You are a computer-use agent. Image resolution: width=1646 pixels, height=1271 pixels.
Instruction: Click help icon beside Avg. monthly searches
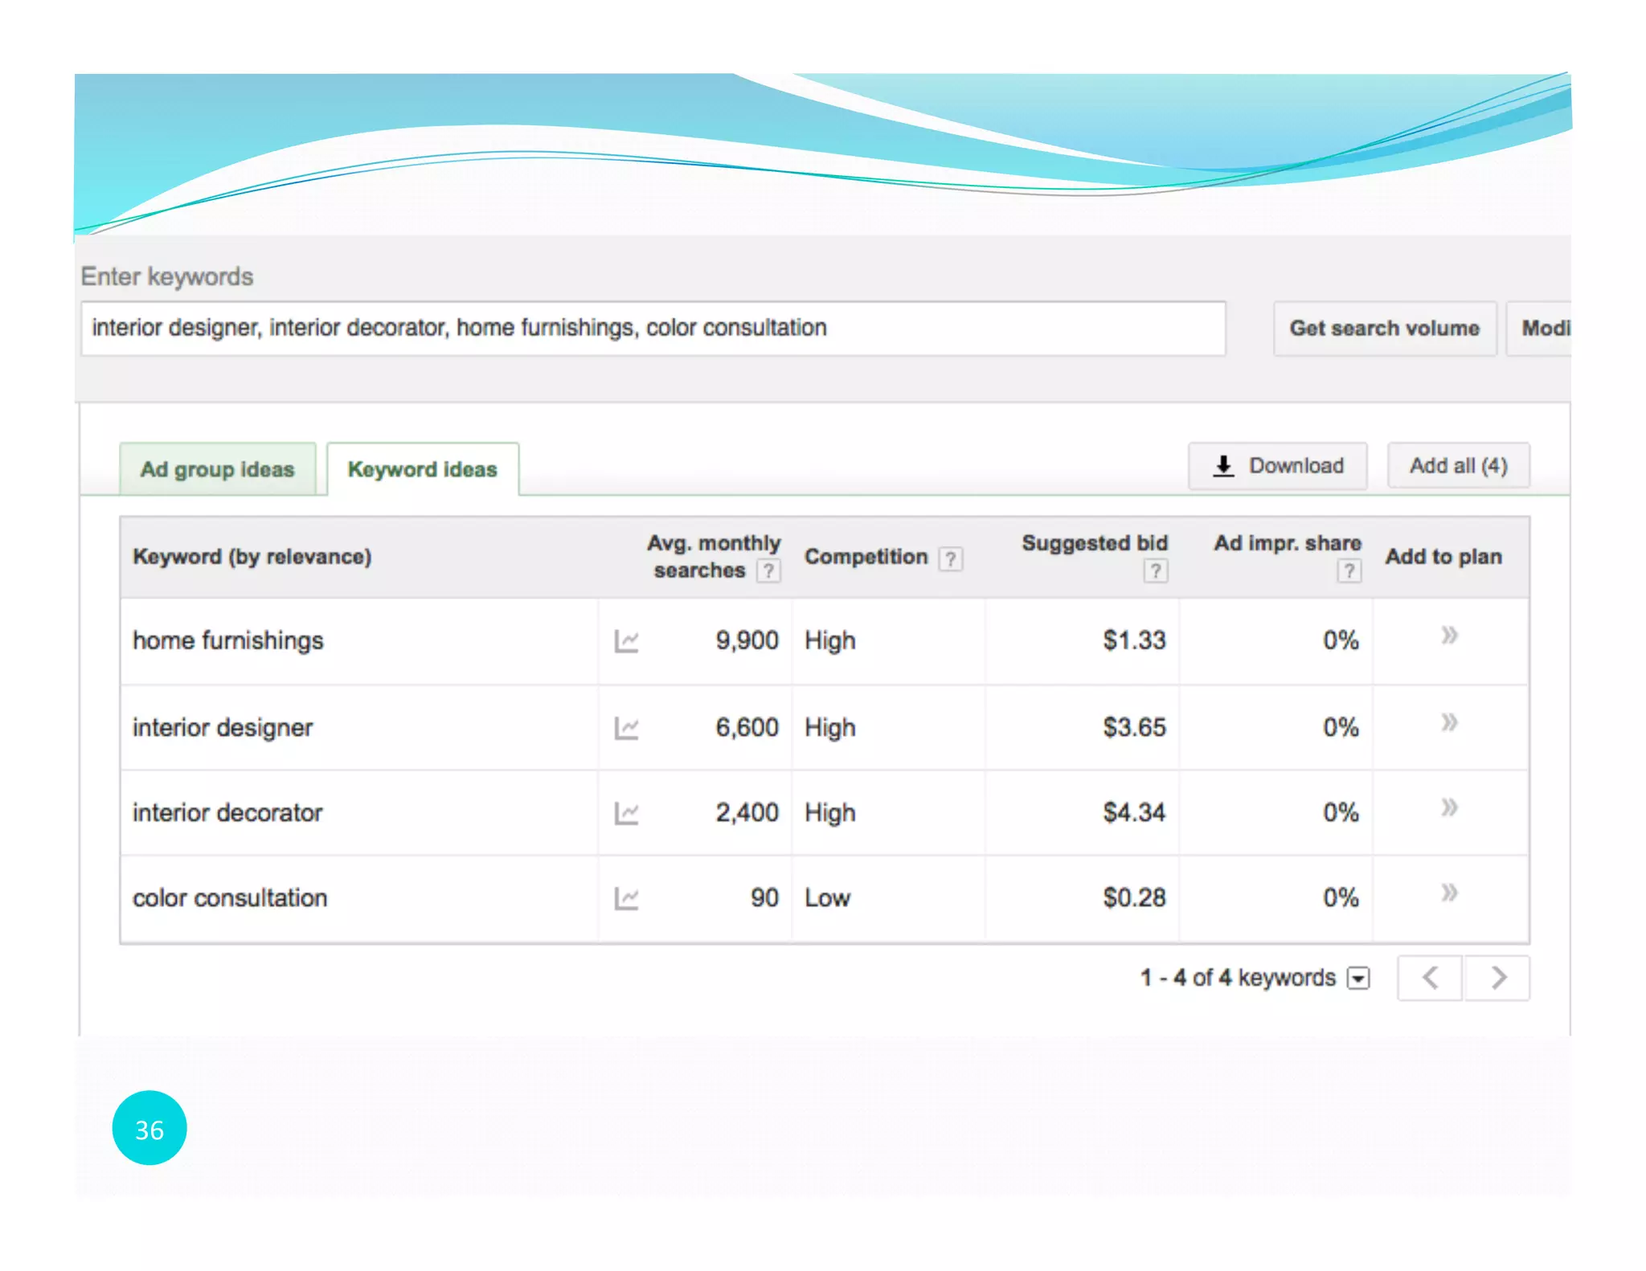[768, 571]
